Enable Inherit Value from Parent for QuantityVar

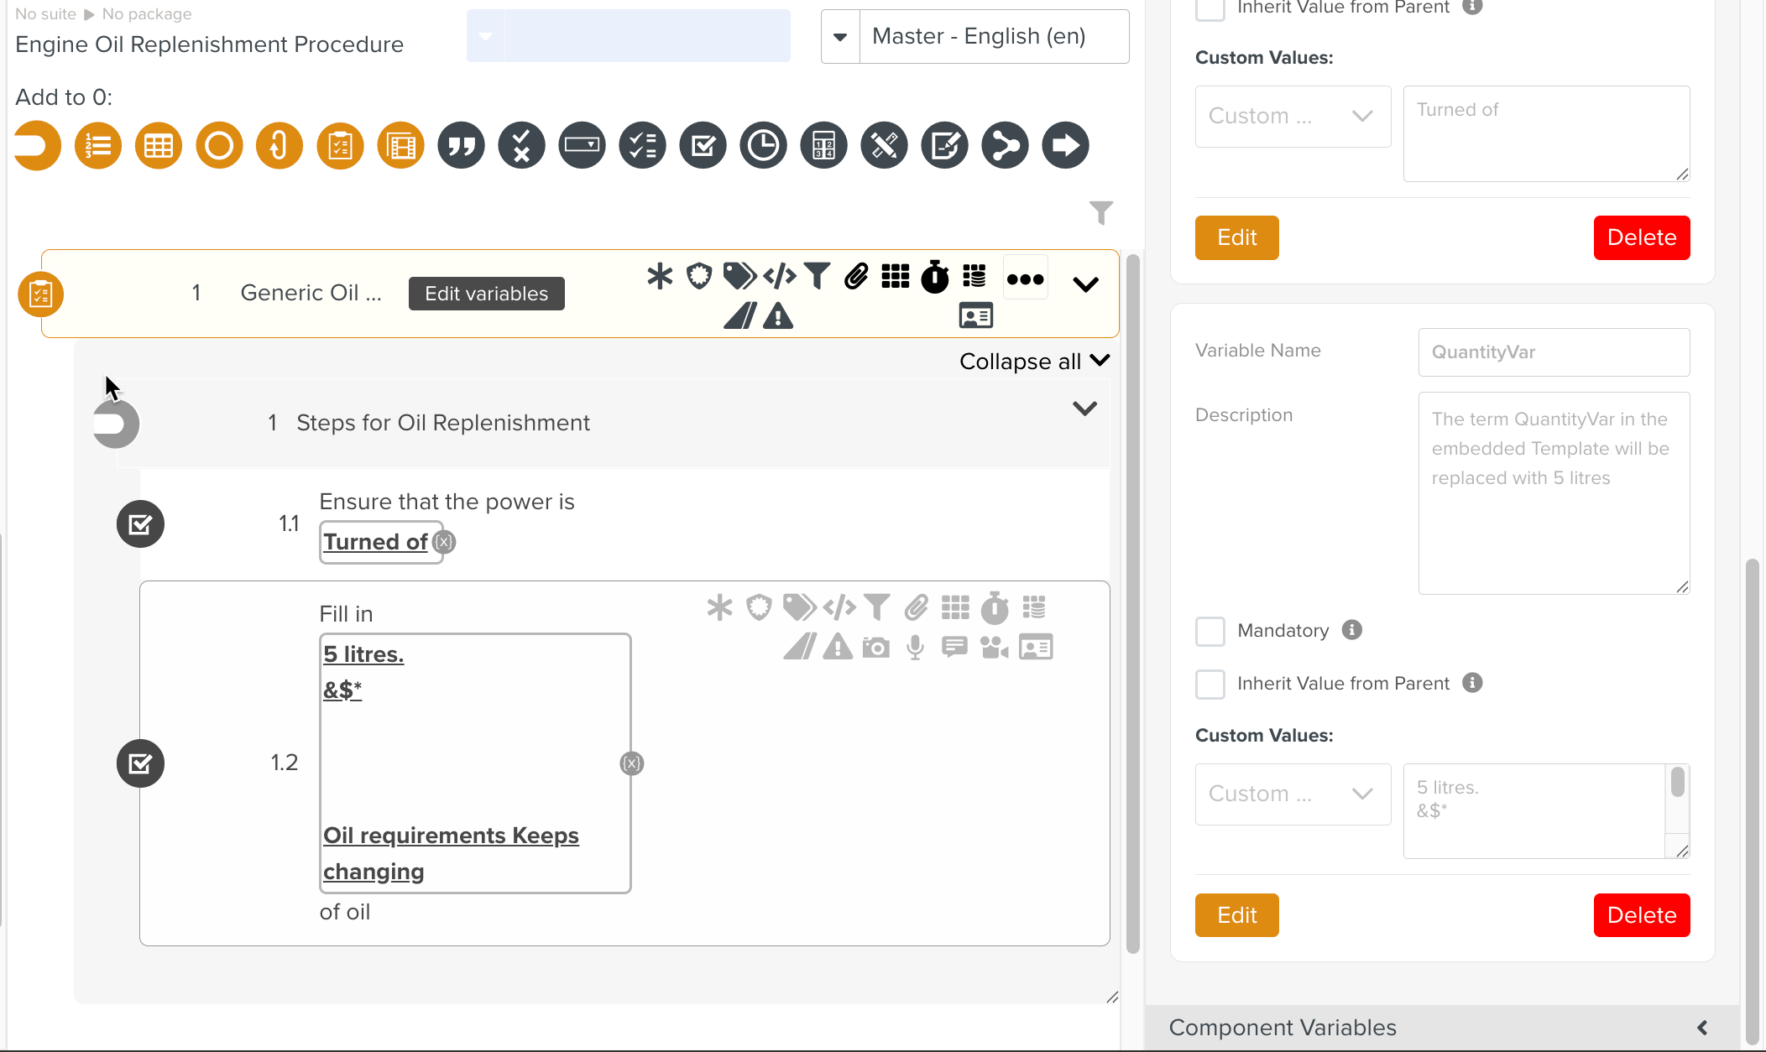tap(1210, 684)
